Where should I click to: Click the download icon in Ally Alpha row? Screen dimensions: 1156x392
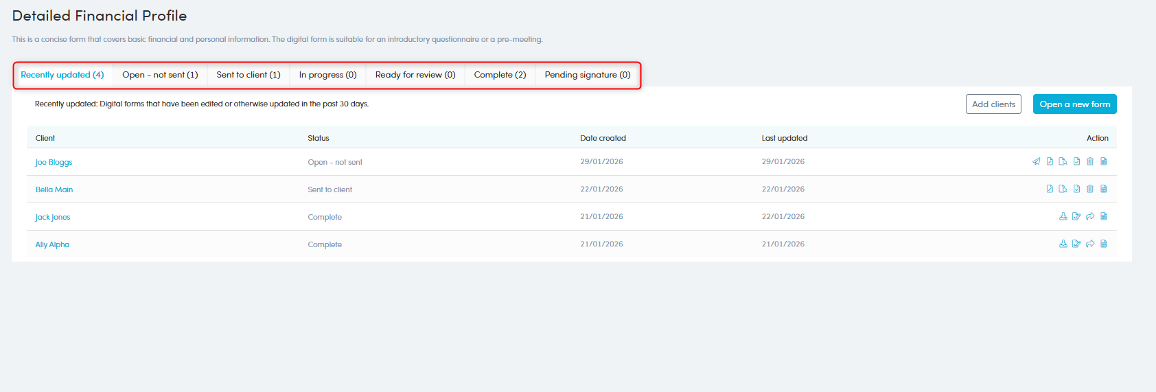tap(1063, 244)
